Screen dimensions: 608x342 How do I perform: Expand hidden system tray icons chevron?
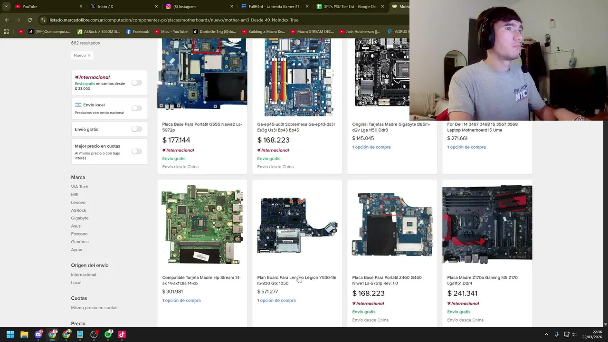pyautogui.click(x=546, y=334)
